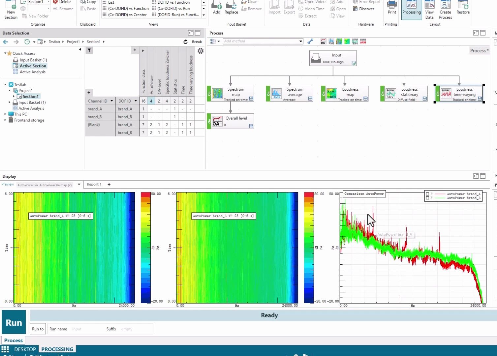
Task: Toggle the On switch of Loudness stationary
Action: coord(383,94)
